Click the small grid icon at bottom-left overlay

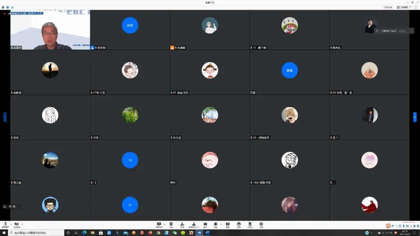tap(5, 206)
